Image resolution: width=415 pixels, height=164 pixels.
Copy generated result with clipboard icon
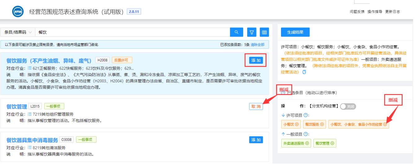[304, 72]
